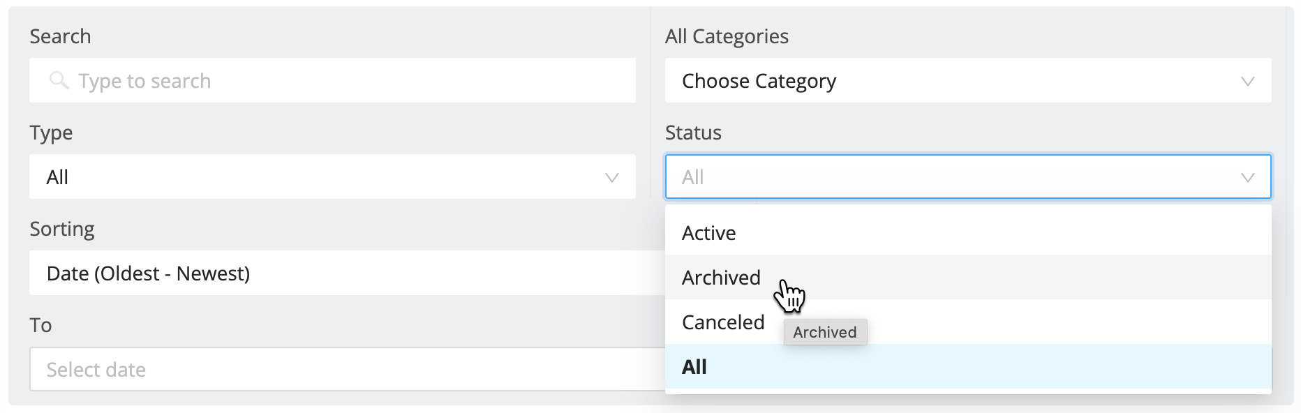Choose the Archived status option
The image size is (1301, 413).
coord(968,278)
